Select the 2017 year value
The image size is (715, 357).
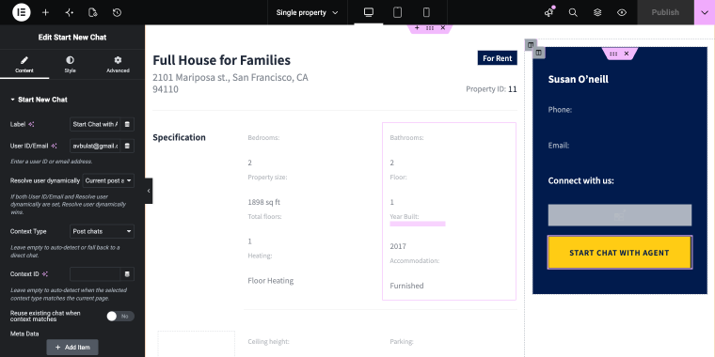[398, 246]
